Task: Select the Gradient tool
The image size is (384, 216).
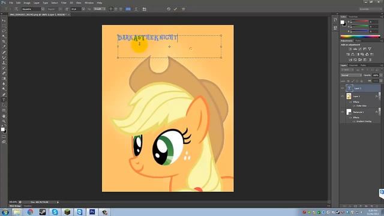Action: tap(4, 79)
